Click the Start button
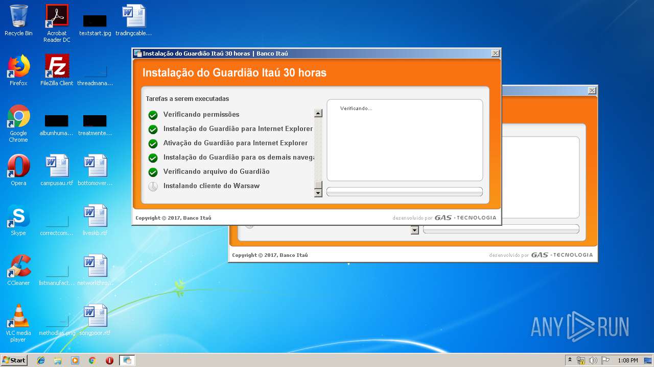 click(x=14, y=360)
